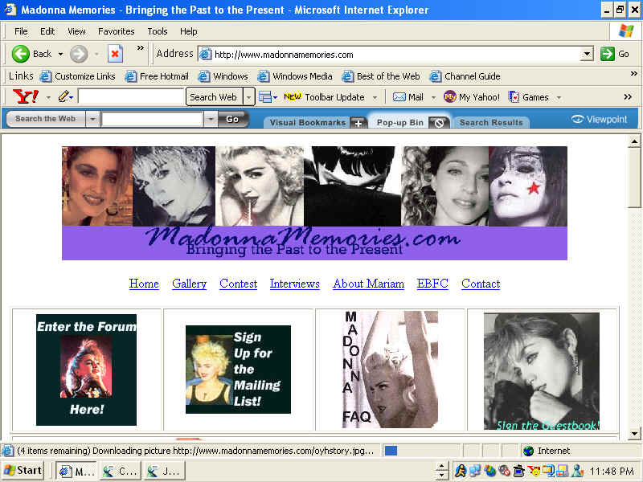
Task: Open the Games dropdown arrow
Action: [559, 97]
